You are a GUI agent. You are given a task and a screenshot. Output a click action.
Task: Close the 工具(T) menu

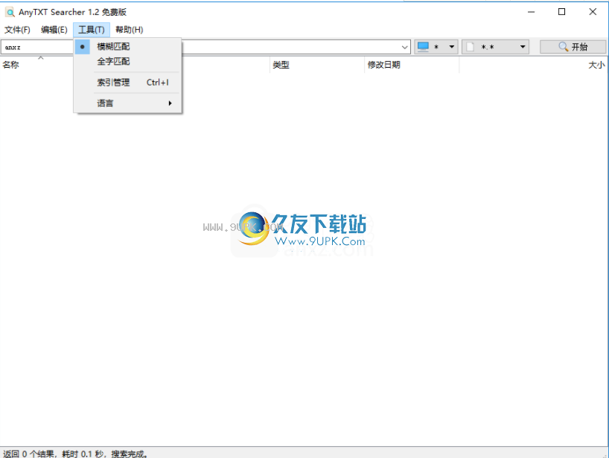(92, 30)
